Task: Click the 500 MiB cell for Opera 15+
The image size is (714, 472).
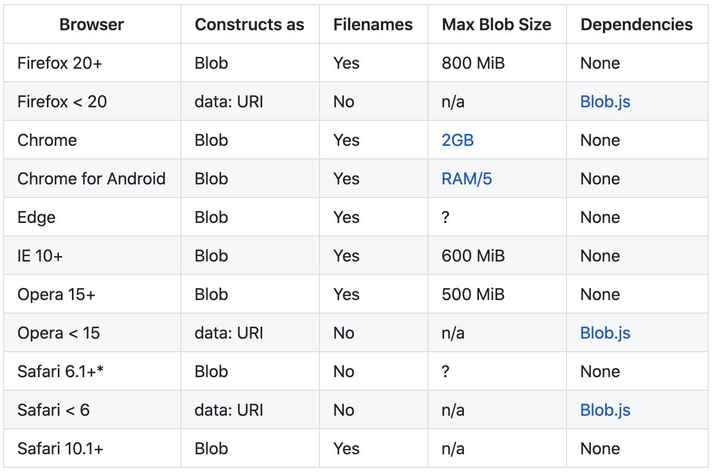Action: (x=473, y=294)
